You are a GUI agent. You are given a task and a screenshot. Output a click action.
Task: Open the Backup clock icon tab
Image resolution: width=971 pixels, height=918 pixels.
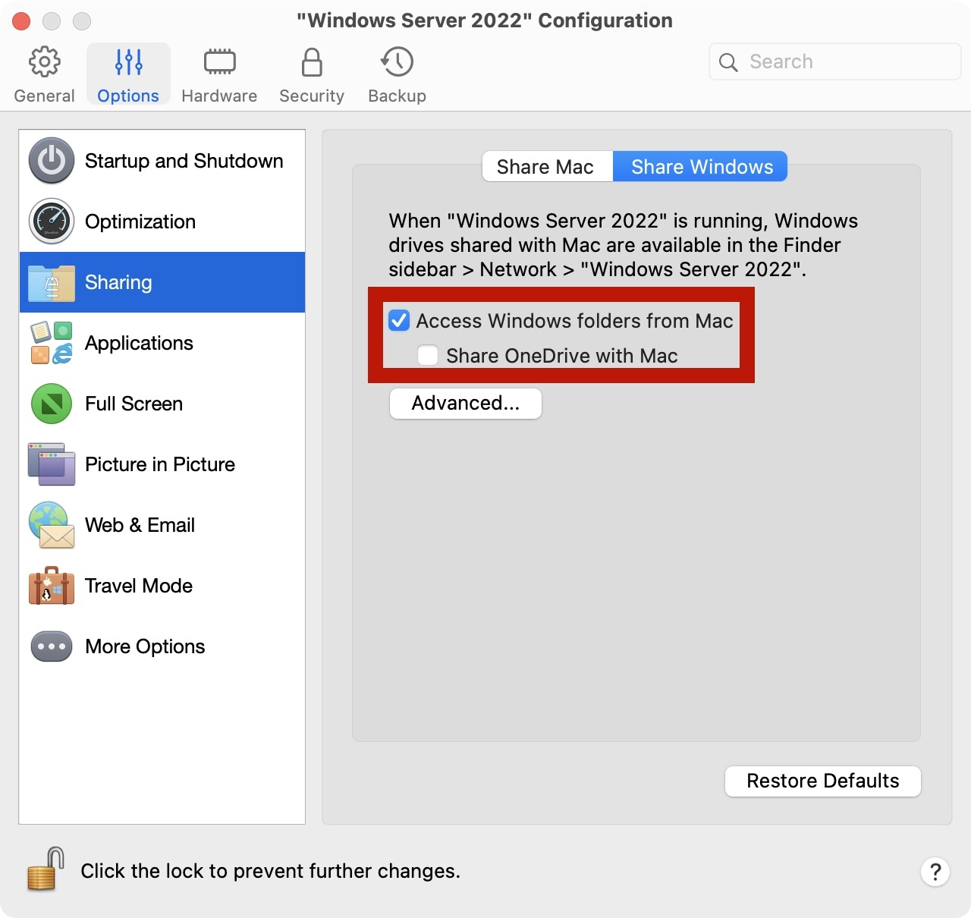(397, 63)
